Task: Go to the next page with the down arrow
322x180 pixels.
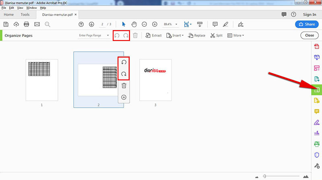Action: [91, 25]
